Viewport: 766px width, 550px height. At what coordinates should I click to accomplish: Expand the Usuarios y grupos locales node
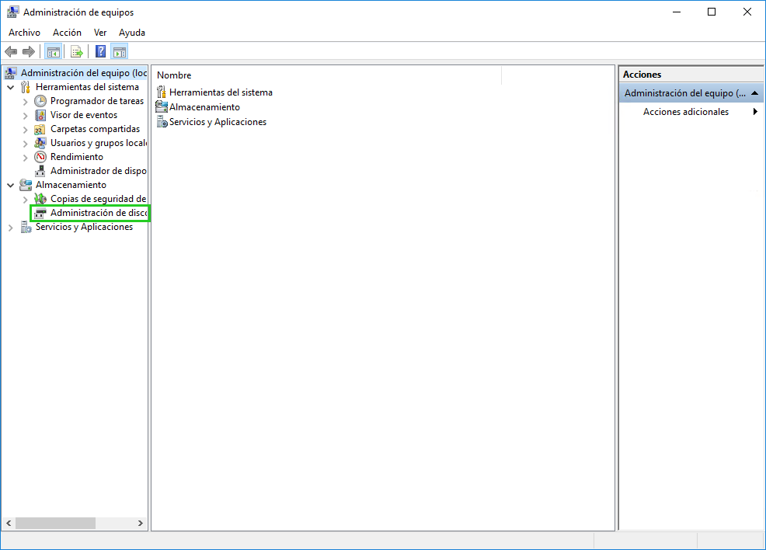(x=26, y=144)
